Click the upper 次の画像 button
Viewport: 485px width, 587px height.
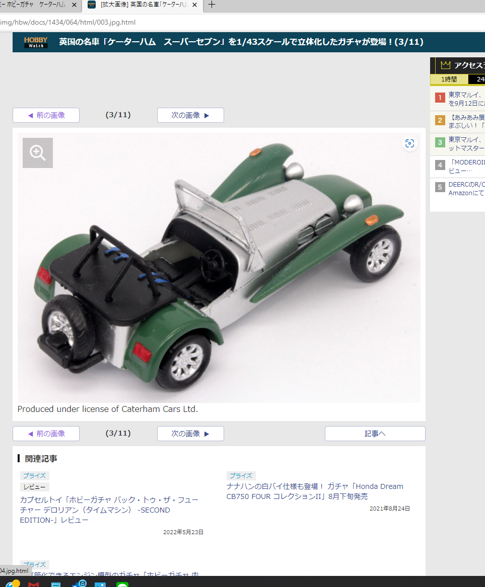(x=190, y=115)
